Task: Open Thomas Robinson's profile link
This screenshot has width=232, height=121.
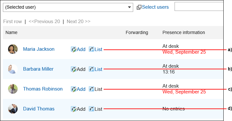Action: pyautogui.click(x=43, y=89)
